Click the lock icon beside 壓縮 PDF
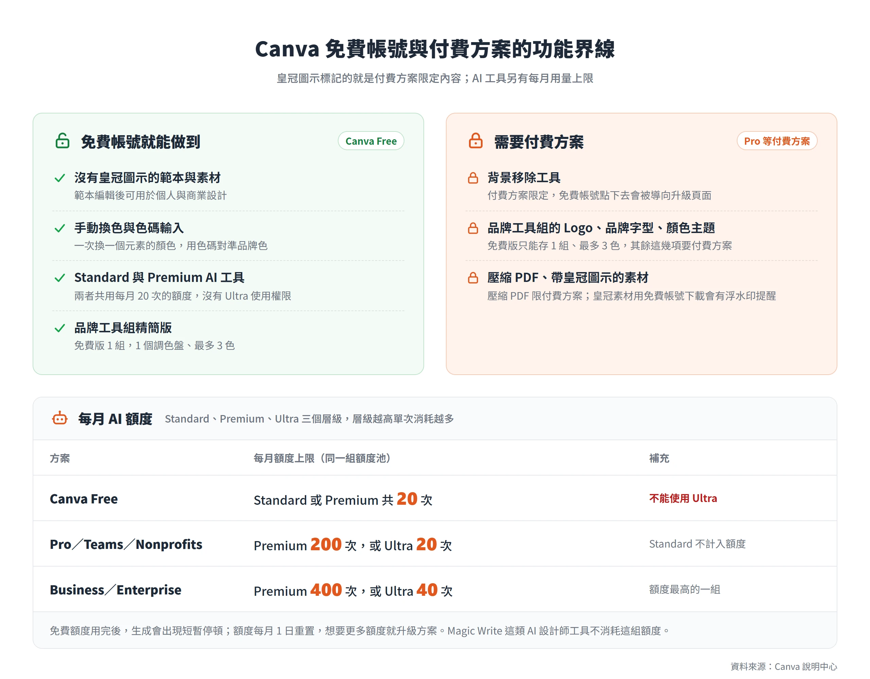 (473, 278)
